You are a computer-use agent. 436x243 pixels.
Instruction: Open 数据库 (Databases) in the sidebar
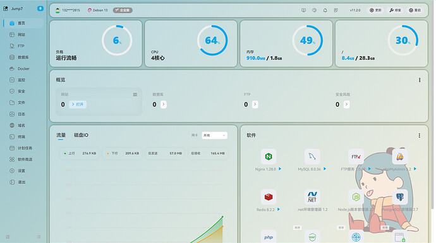point(23,57)
